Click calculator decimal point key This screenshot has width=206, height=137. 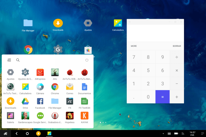pyautogui.click(x=134, y=97)
